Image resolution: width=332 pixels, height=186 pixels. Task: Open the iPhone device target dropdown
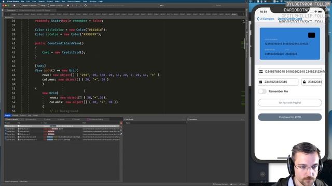click(x=56, y=5)
